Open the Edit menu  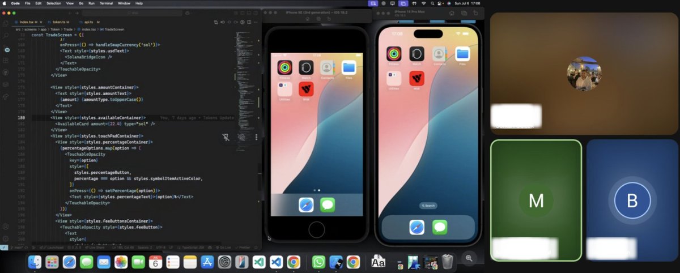click(x=39, y=3)
